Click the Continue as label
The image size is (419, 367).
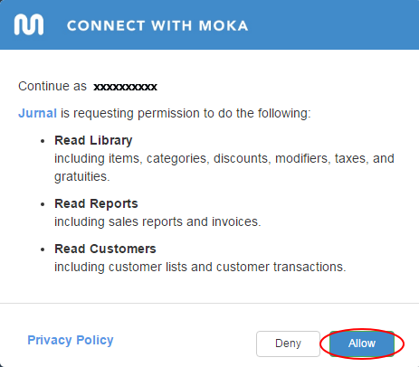click(x=52, y=86)
